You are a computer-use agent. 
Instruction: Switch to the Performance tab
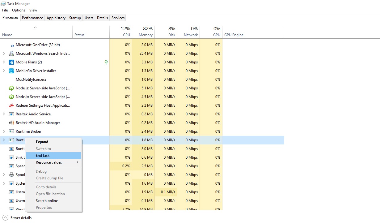point(32,18)
